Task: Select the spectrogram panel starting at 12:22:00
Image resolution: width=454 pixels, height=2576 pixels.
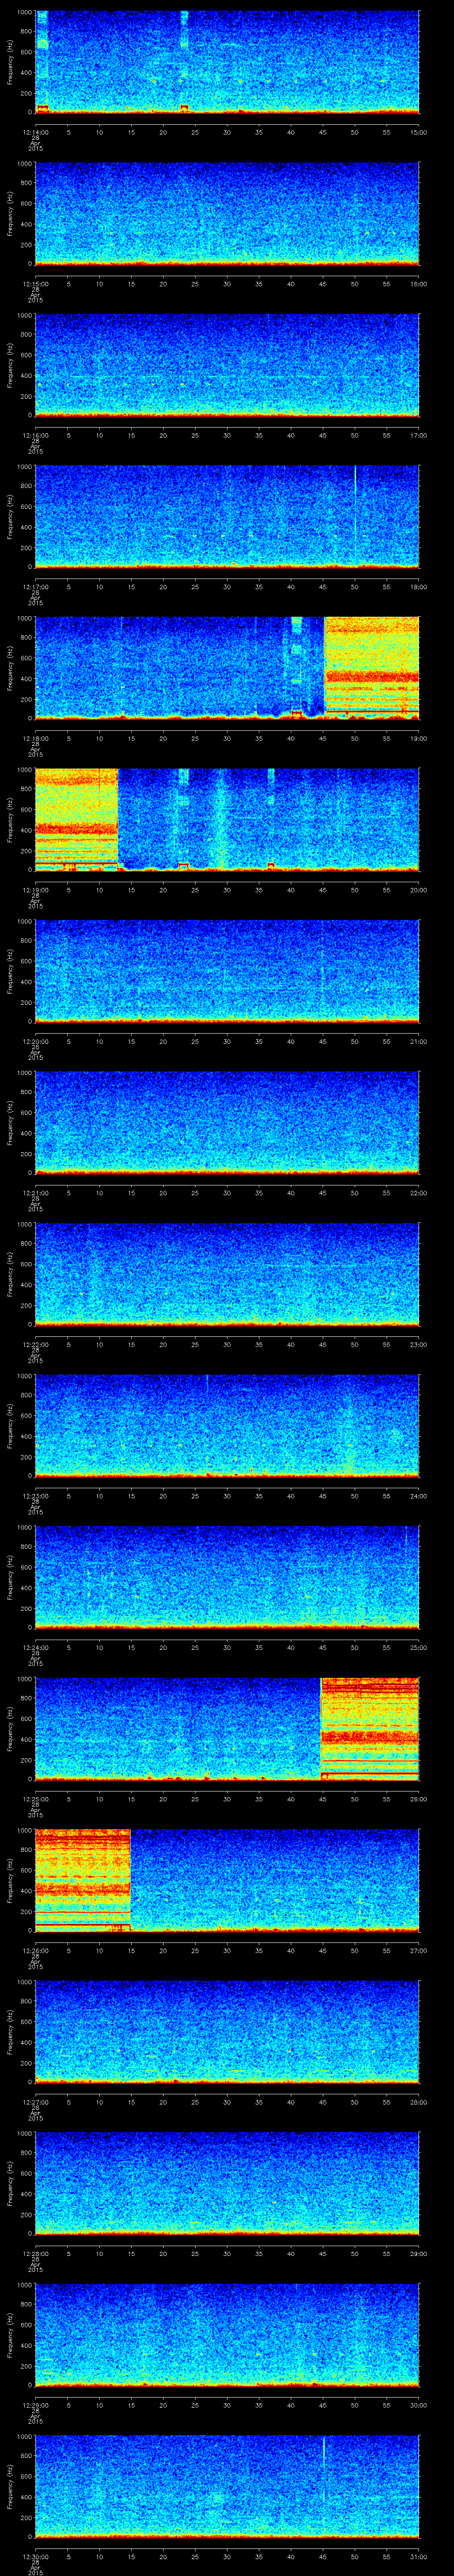Action: [227, 1274]
